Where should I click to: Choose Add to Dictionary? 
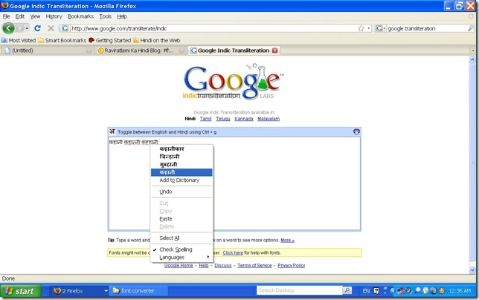(181, 180)
